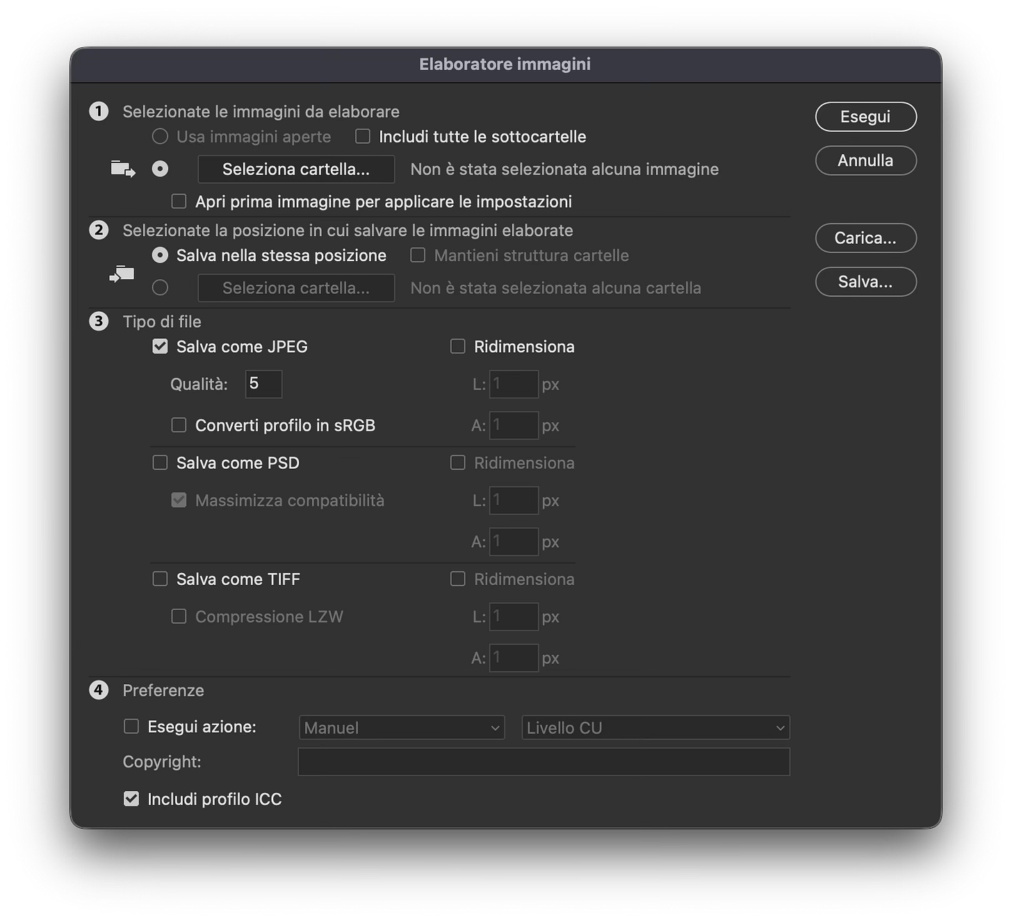Enable 'Compressione LZW' checkbox
Viewport: 1012px width, 921px height.
click(179, 616)
